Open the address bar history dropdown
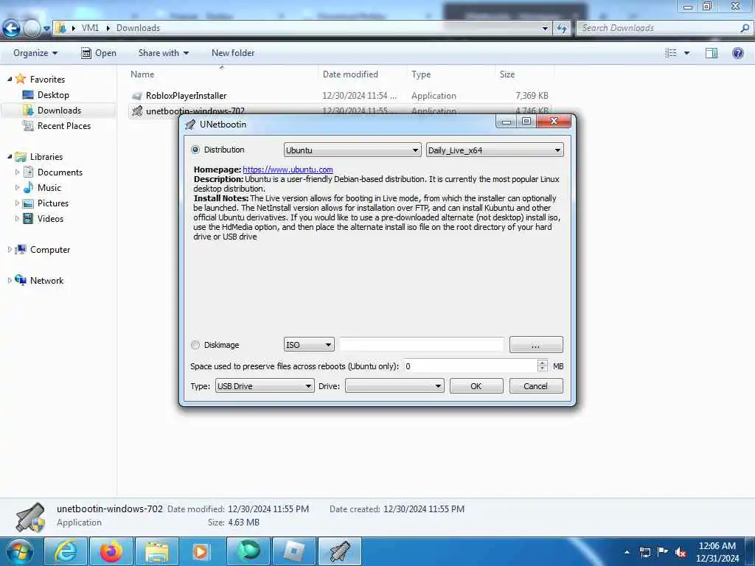The height and width of the screenshot is (566, 755). (x=545, y=29)
